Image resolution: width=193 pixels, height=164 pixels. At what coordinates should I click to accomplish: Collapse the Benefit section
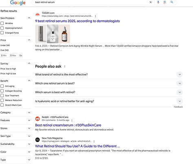tap(29, 81)
